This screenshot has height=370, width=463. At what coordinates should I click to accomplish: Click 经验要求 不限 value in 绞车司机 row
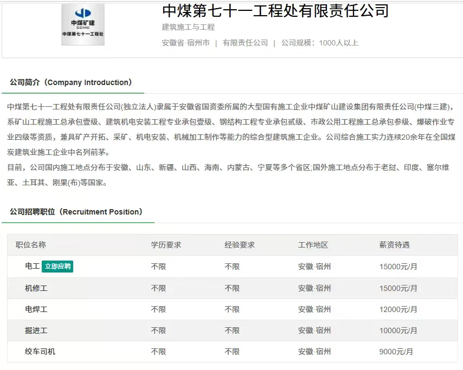pyautogui.click(x=232, y=352)
